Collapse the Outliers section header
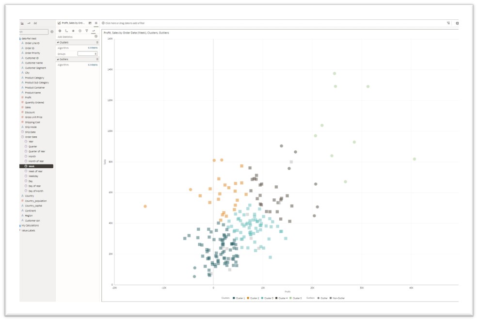478x321 pixels. click(59, 59)
